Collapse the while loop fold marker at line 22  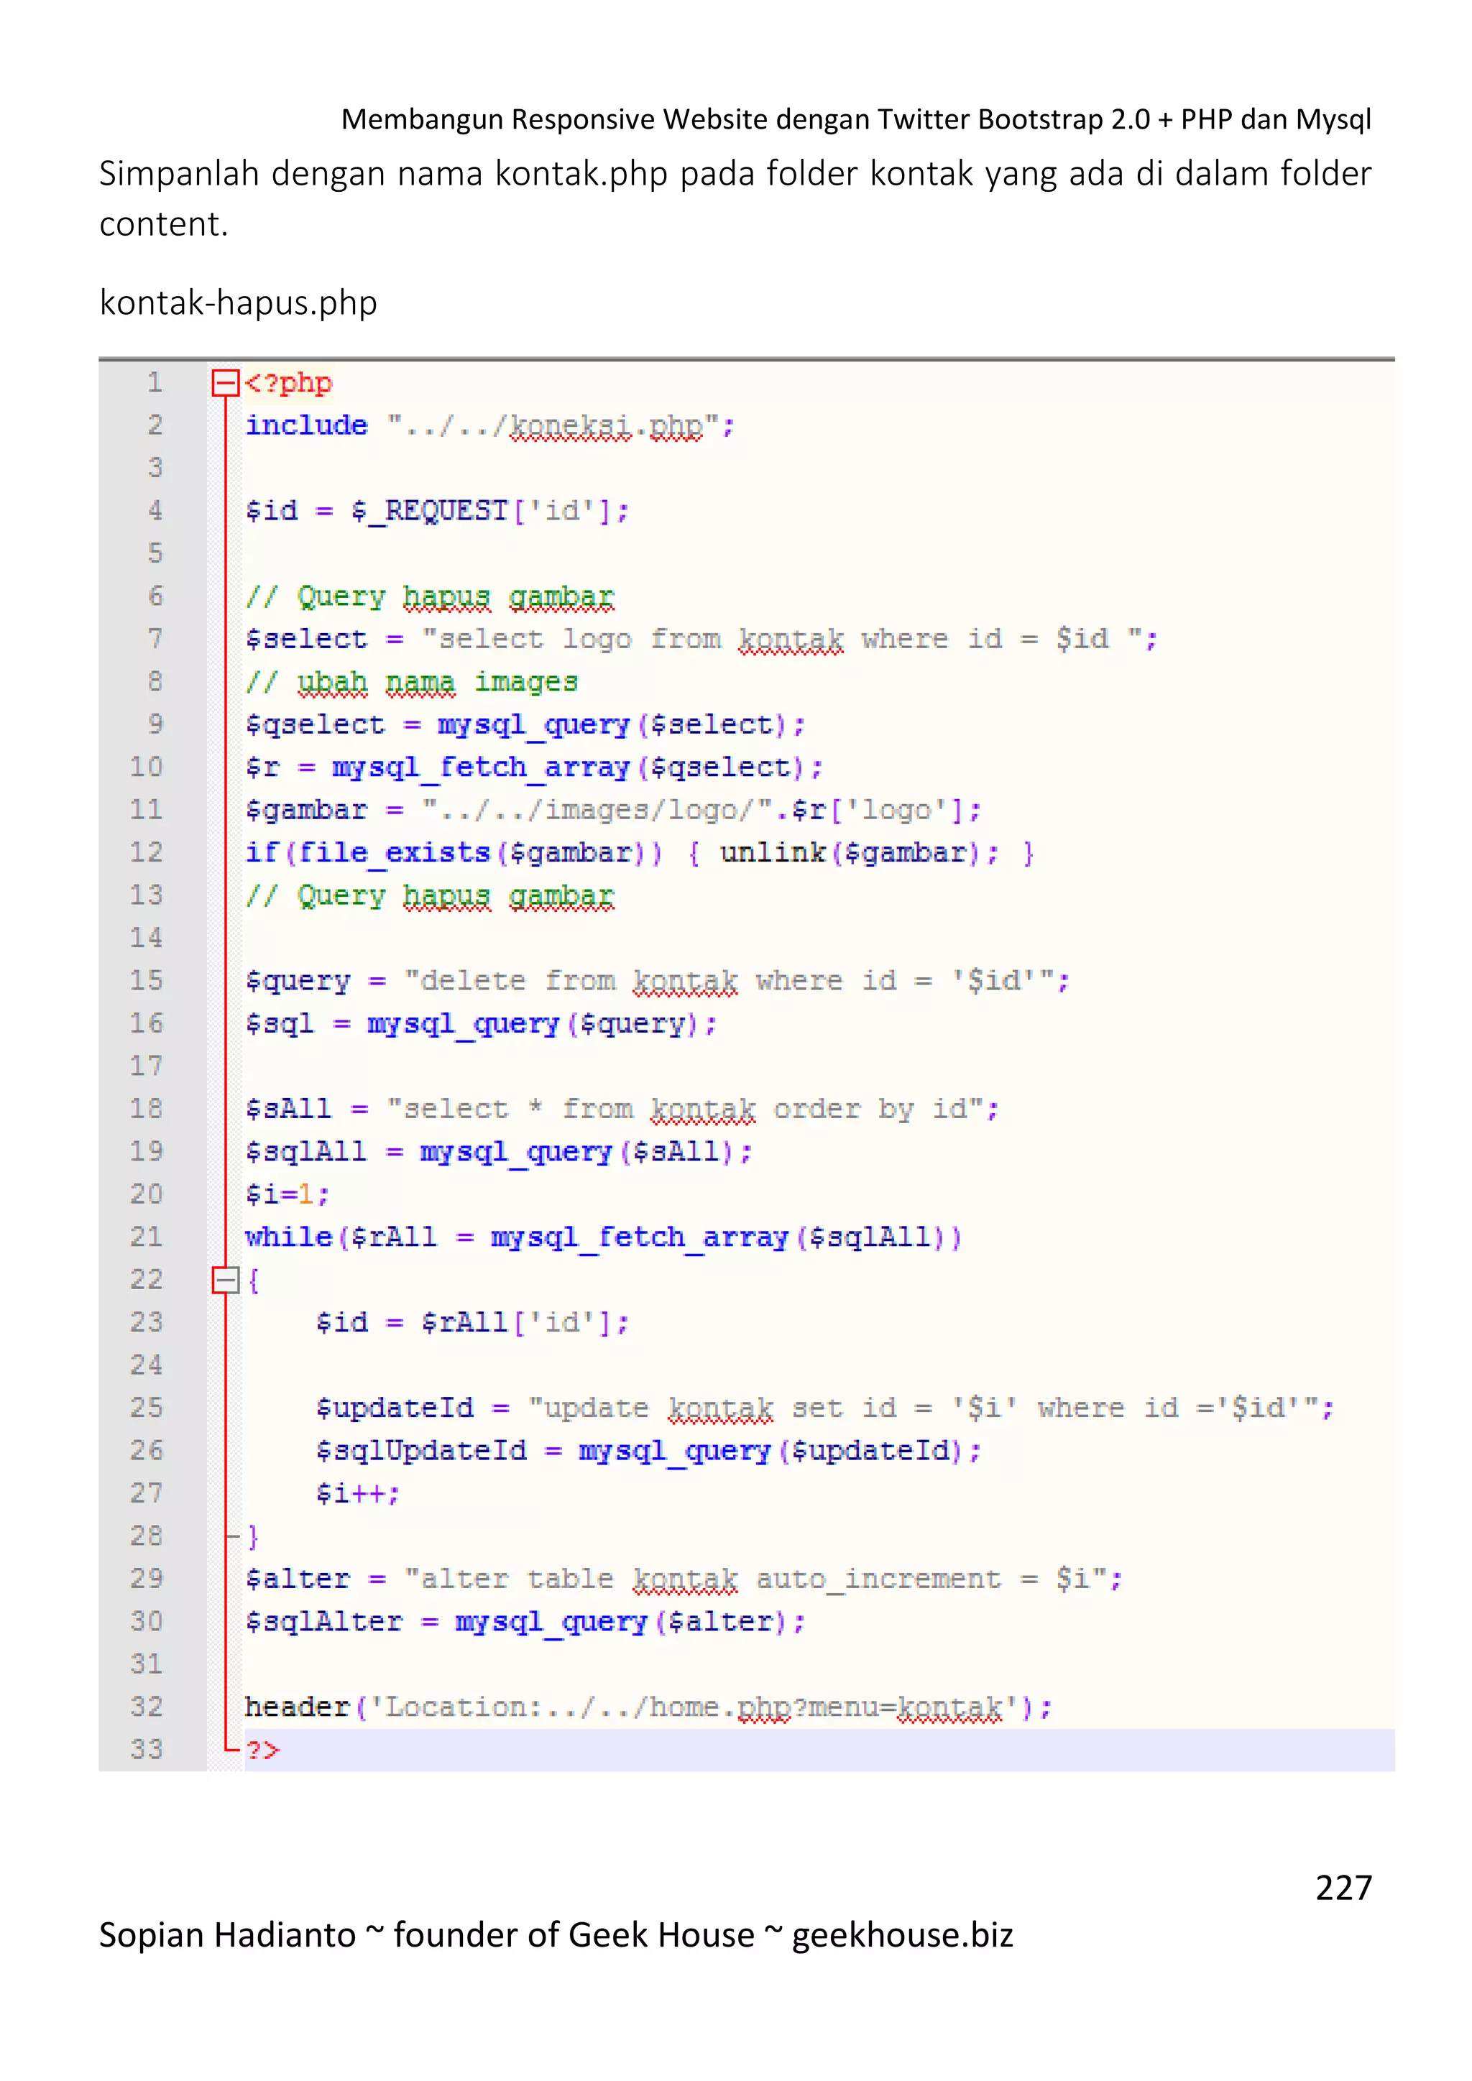tap(225, 1280)
